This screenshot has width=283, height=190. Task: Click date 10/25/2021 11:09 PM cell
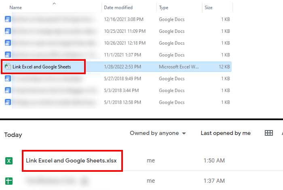point(125,31)
